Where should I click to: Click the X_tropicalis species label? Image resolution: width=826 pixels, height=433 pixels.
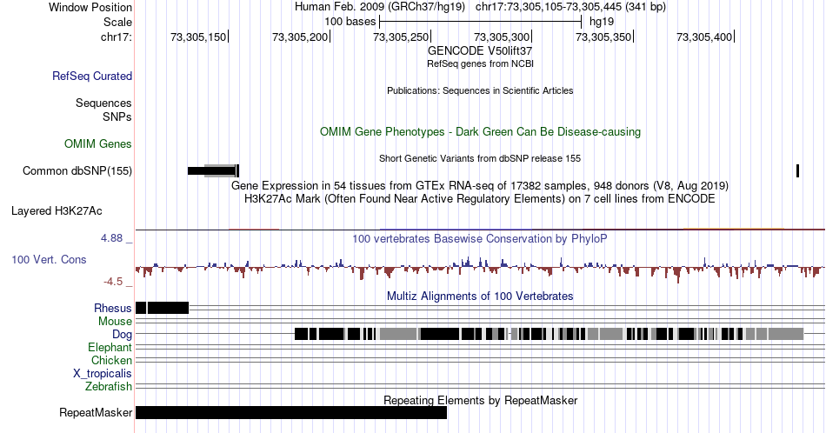click(103, 374)
